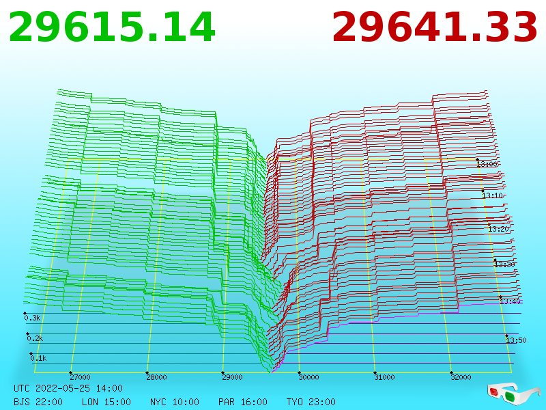This screenshot has height=410, width=546.
Task: Click the 32000 price axis label
Action: (x=461, y=377)
